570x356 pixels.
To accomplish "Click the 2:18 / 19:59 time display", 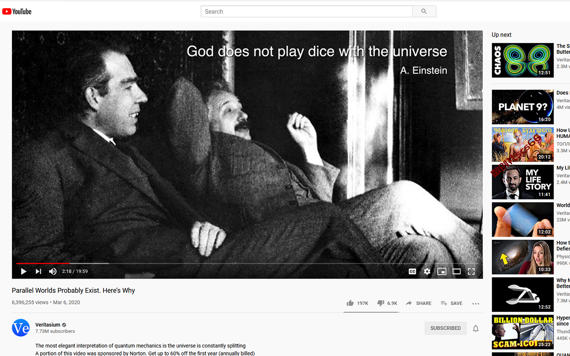I will click(75, 271).
